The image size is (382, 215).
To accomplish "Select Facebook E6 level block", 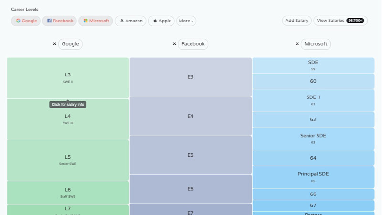I will pyautogui.click(x=191, y=189).
